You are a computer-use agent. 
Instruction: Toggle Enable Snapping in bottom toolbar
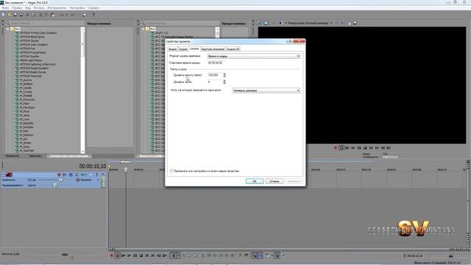[x=255, y=255]
